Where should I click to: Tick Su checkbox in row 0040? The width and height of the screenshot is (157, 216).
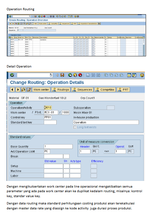click(93, 47)
